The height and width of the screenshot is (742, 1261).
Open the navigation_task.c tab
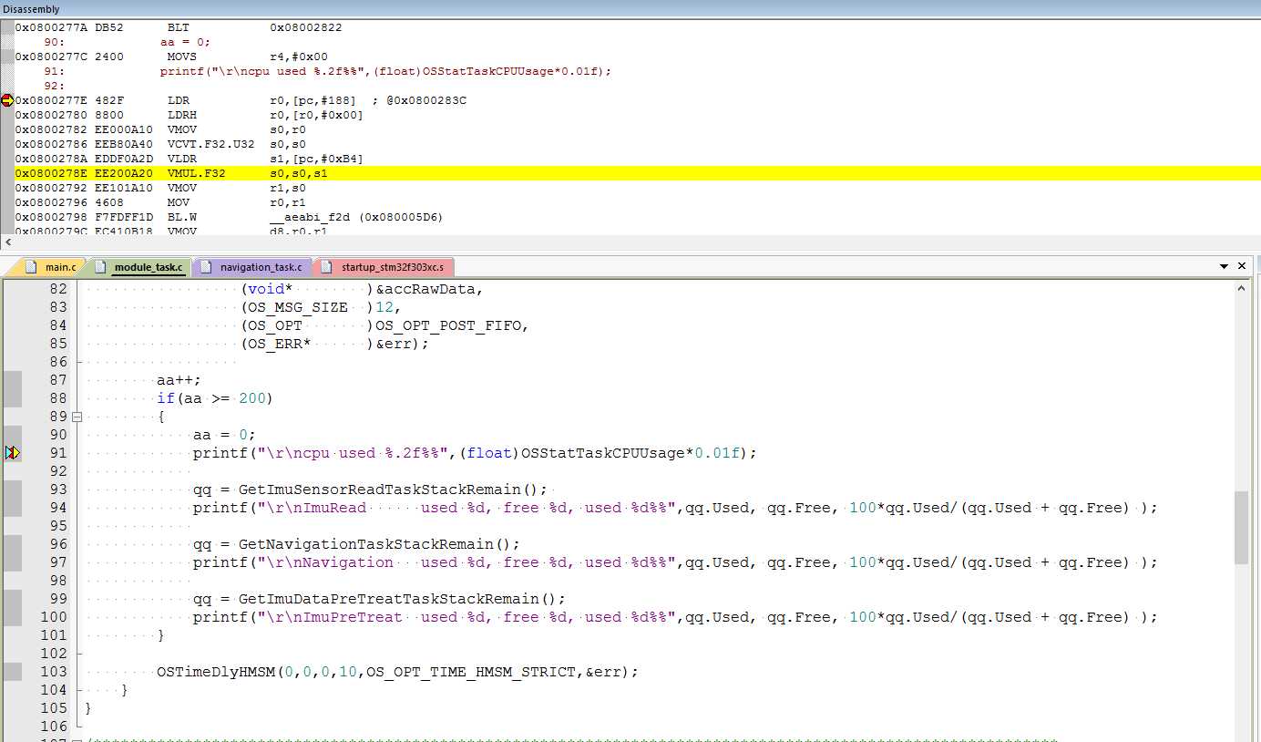pyautogui.click(x=252, y=267)
